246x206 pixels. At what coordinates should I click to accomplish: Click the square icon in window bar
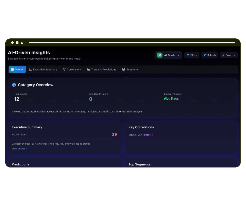point(17,43)
